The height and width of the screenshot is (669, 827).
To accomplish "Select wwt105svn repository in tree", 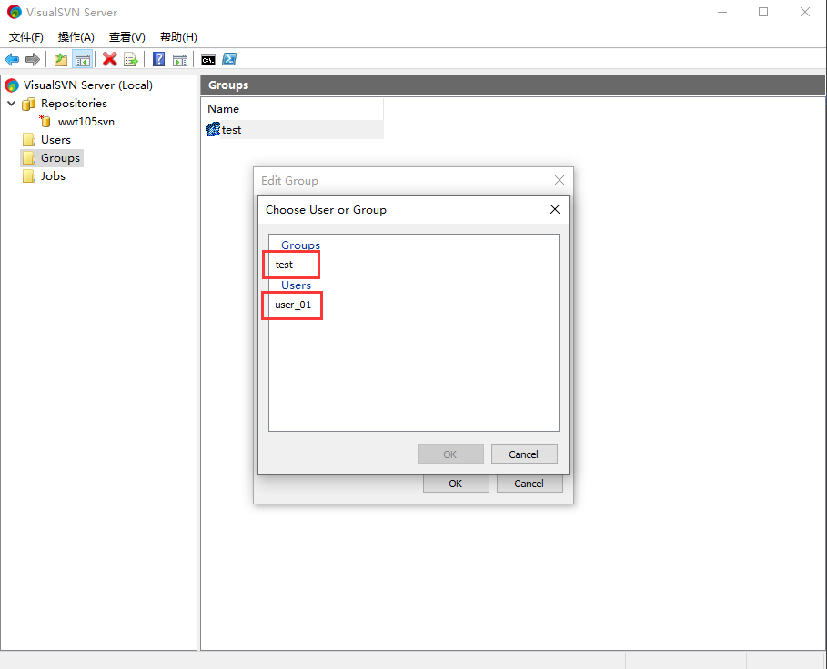I will click(86, 122).
